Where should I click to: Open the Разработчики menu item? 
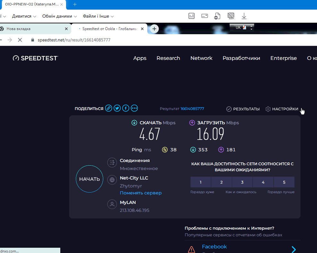click(x=241, y=58)
